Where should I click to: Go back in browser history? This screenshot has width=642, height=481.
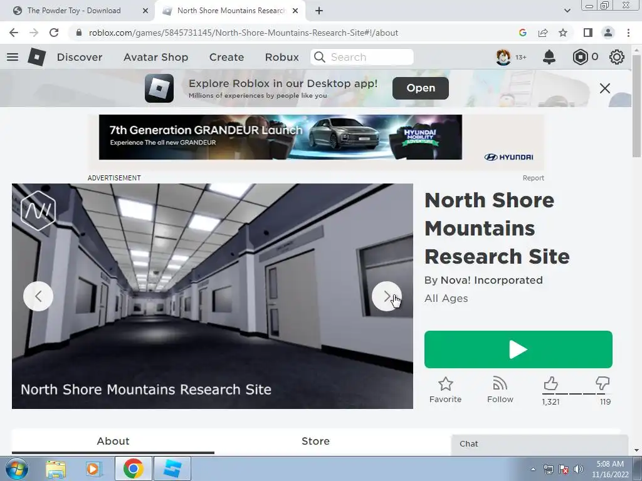[14, 33]
